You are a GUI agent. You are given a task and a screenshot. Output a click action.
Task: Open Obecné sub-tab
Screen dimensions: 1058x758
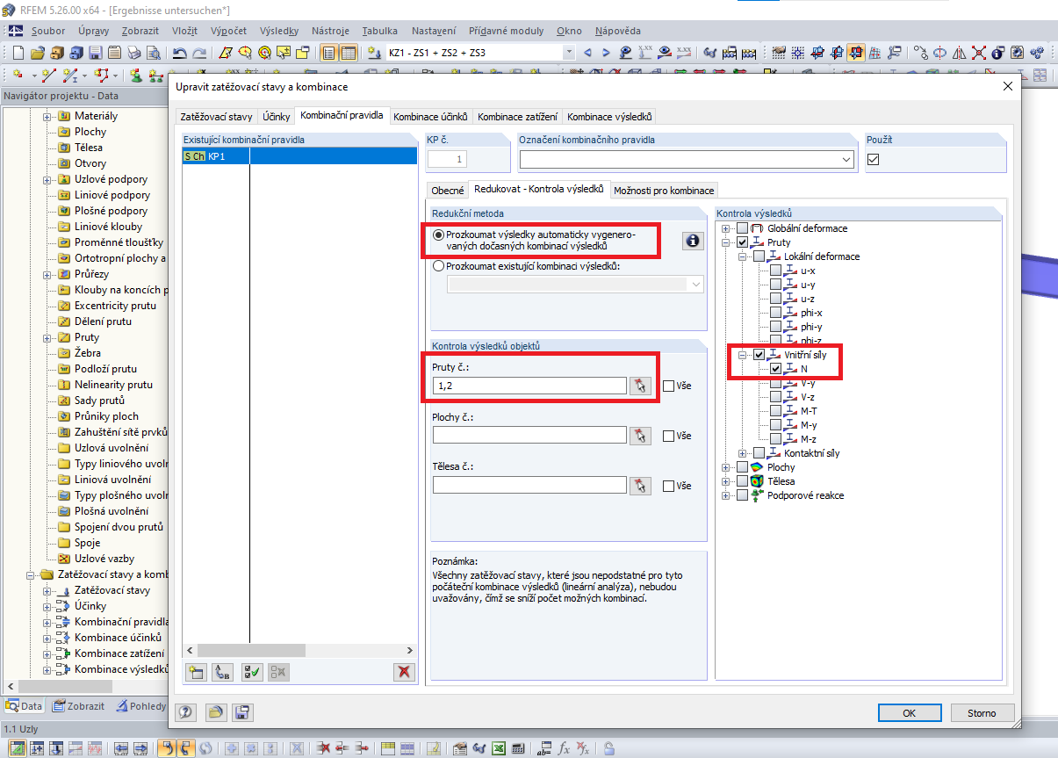pyautogui.click(x=448, y=190)
